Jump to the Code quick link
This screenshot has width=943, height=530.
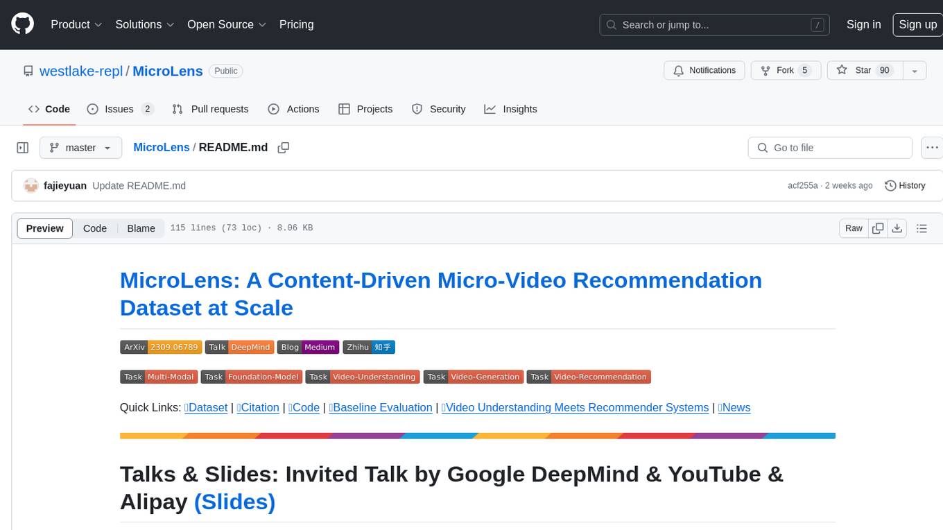click(x=304, y=407)
